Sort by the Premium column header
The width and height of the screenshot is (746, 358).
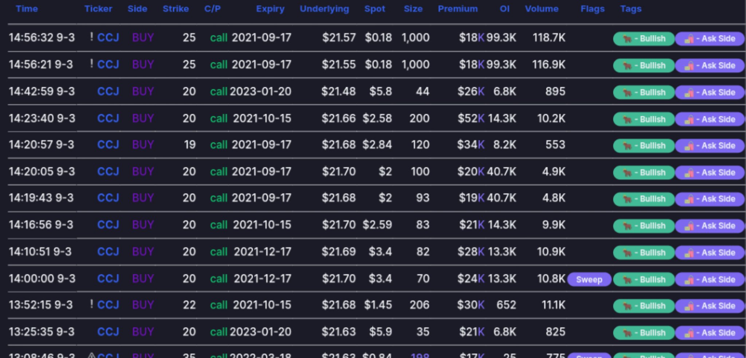click(x=458, y=9)
